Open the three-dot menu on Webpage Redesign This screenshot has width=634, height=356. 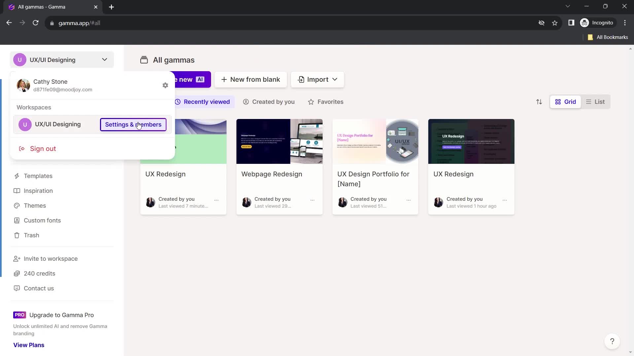coord(313,199)
